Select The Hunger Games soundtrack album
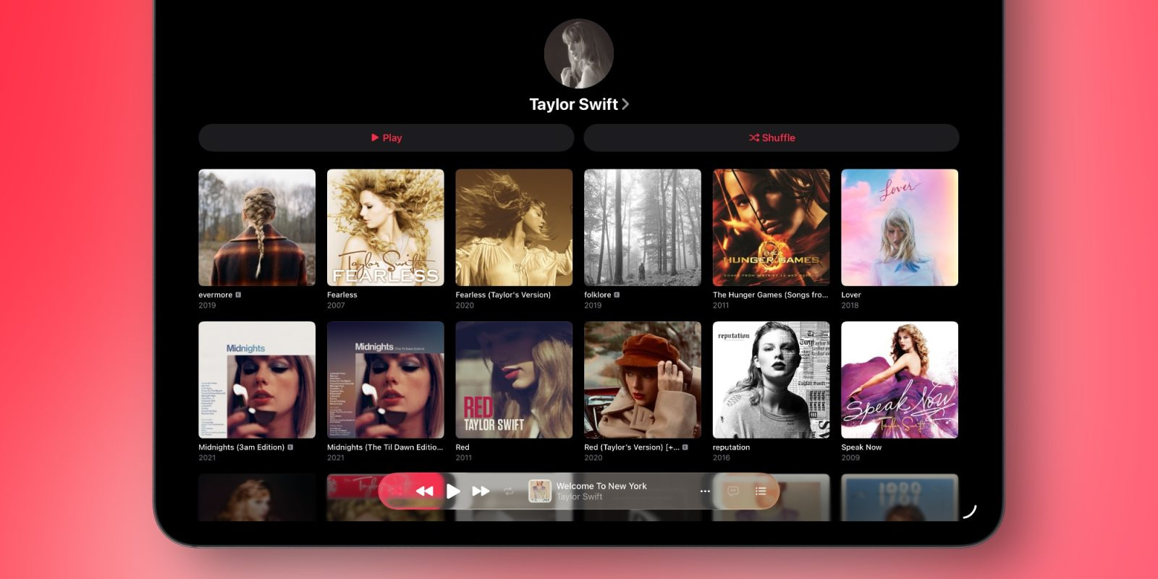Viewport: 1158px width, 579px height. click(772, 227)
